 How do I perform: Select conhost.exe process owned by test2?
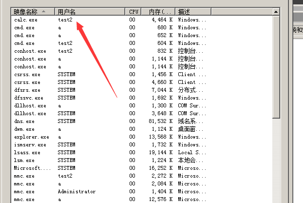coord(30,51)
